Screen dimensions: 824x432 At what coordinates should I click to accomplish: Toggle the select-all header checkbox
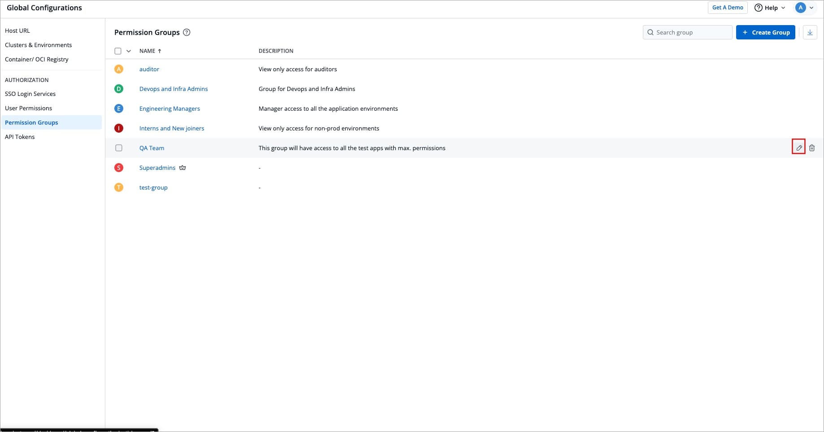118,51
